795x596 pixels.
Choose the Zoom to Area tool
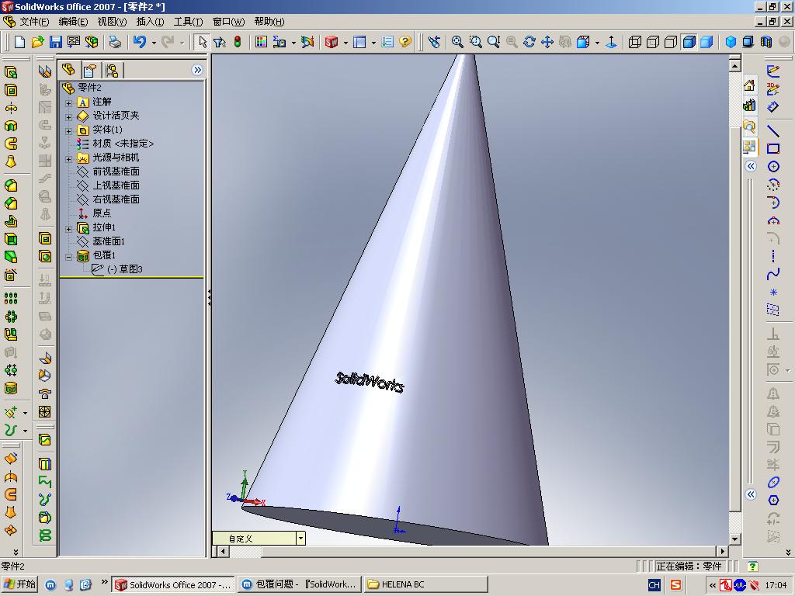[476, 42]
